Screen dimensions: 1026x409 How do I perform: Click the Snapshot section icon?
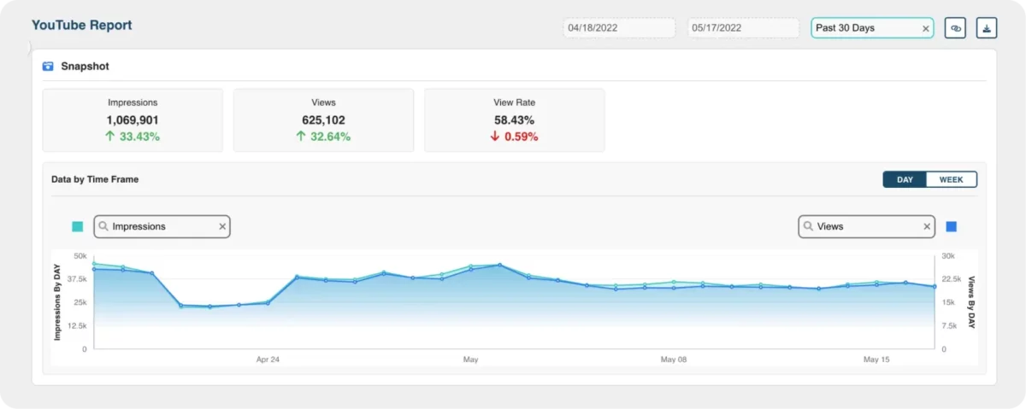click(x=49, y=66)
